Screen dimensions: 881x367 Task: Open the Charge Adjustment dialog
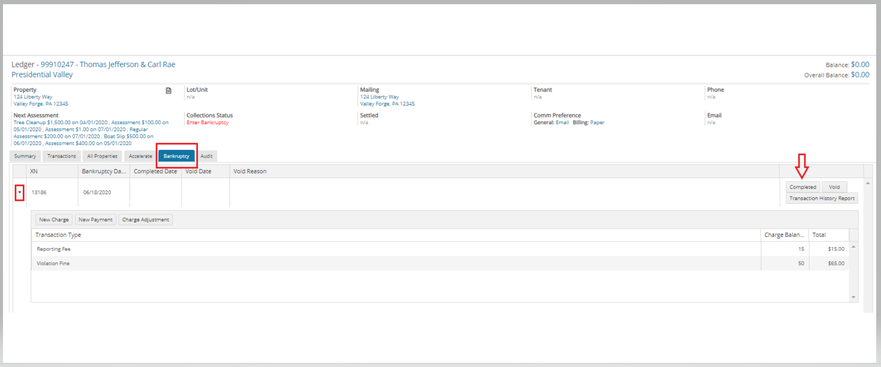click(146, 219)
